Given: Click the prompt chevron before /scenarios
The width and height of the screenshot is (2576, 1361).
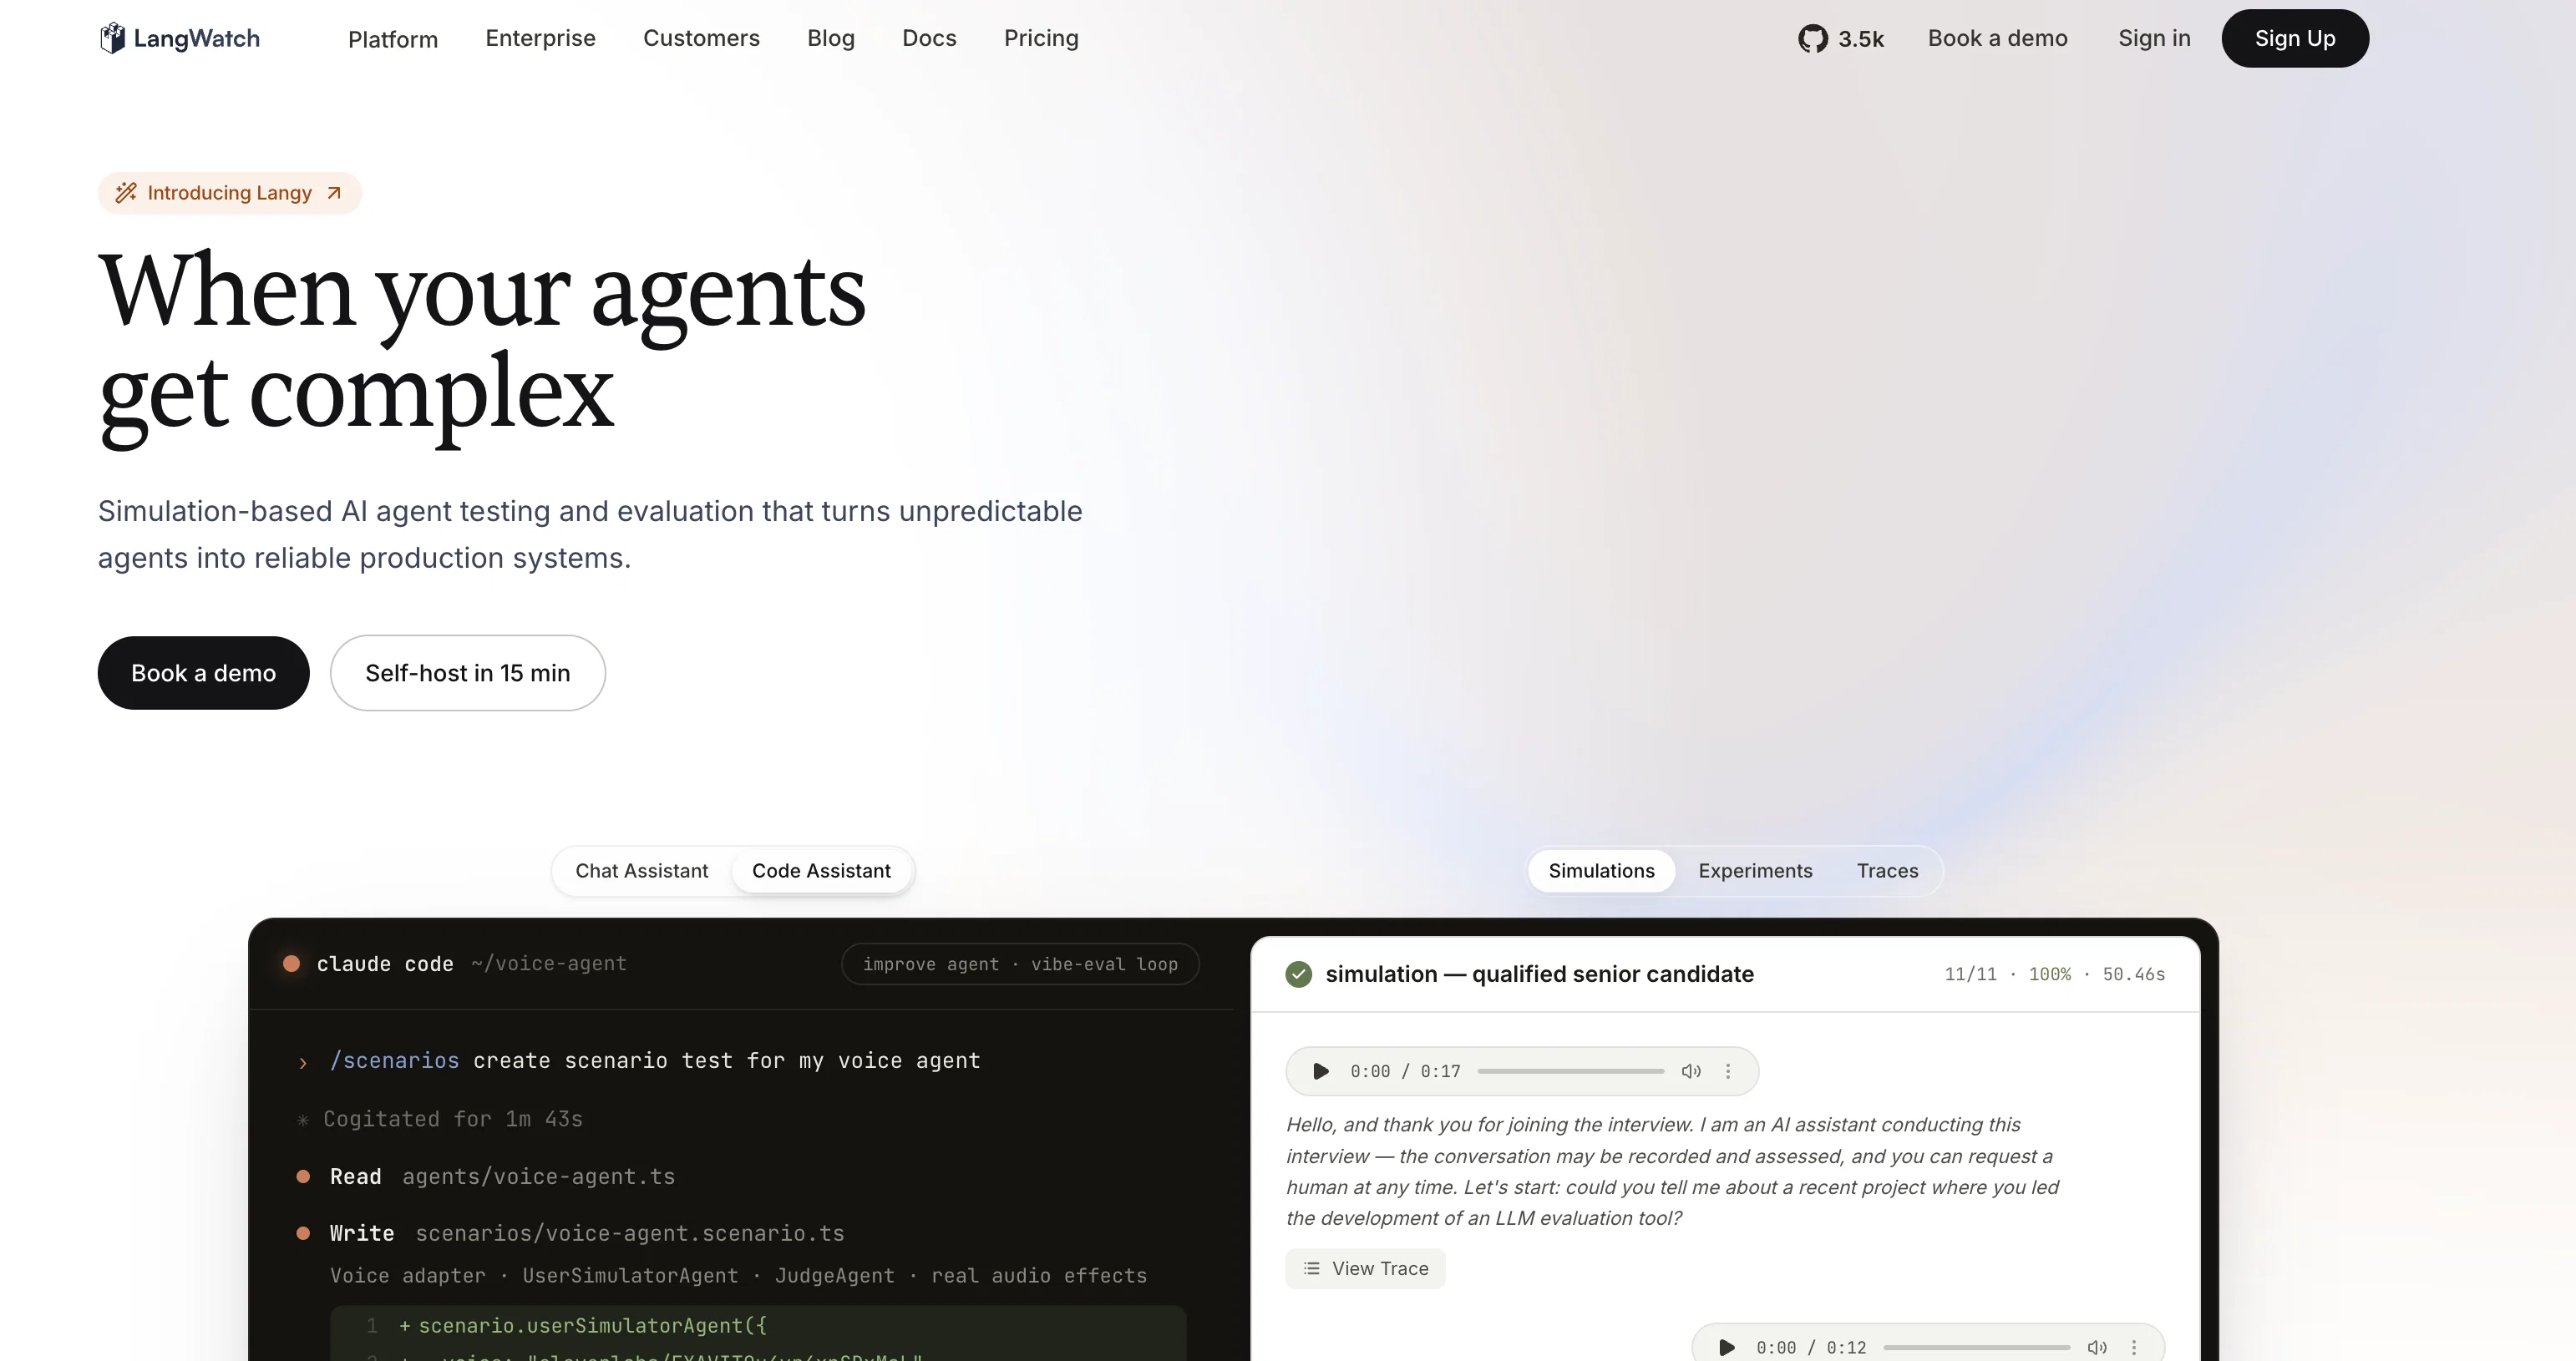Looking at the screenshot, I should 303,1063.
